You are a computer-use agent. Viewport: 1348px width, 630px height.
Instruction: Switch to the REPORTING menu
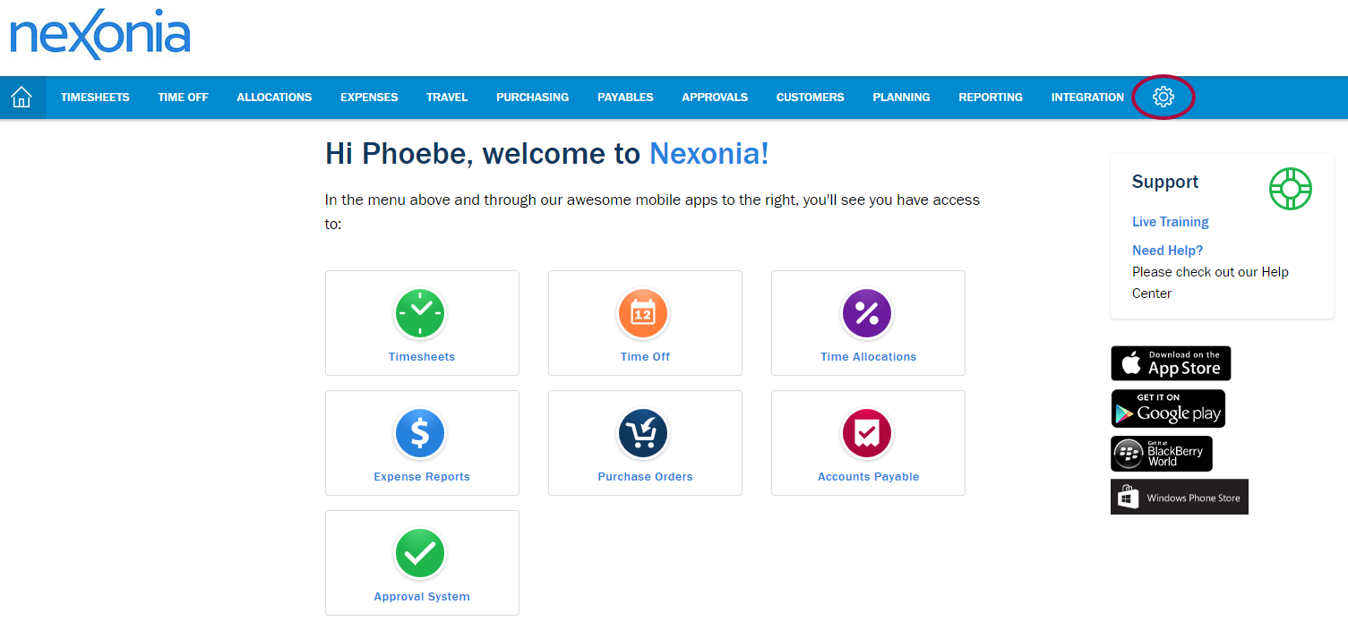(x=991, y=98)
